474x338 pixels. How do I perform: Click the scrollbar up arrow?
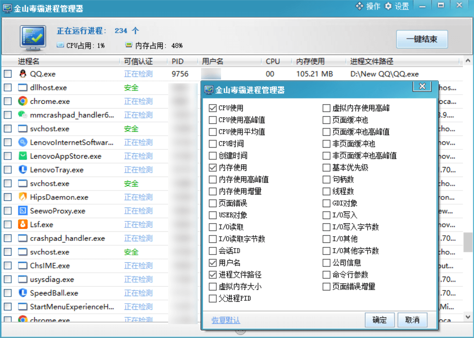468,61
